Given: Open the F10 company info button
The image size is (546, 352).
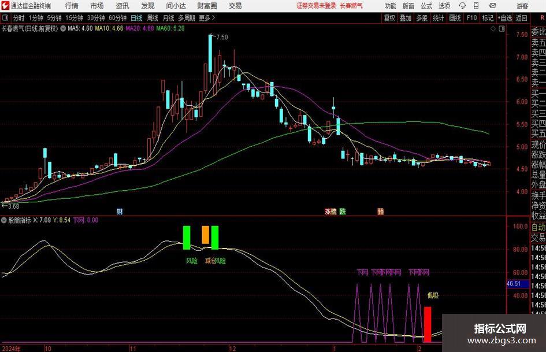Looking at the screenshot, I should [x=471, y=18].
